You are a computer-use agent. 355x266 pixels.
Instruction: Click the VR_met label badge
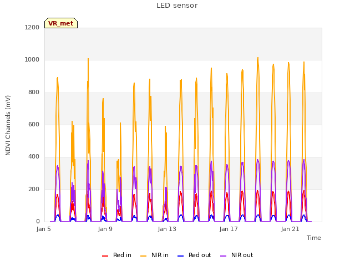tap(61, 23)
